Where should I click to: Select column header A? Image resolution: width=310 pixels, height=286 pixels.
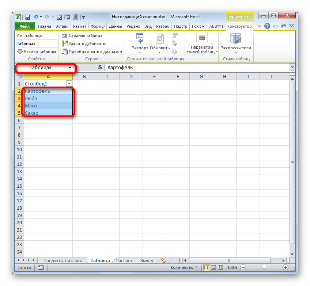[x=48, y=77]
